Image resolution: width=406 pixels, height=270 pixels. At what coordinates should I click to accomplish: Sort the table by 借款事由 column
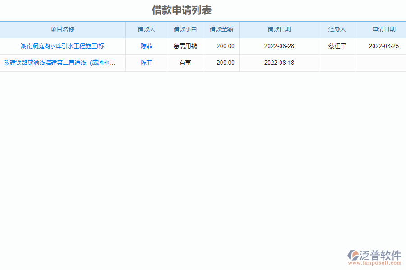185,29
